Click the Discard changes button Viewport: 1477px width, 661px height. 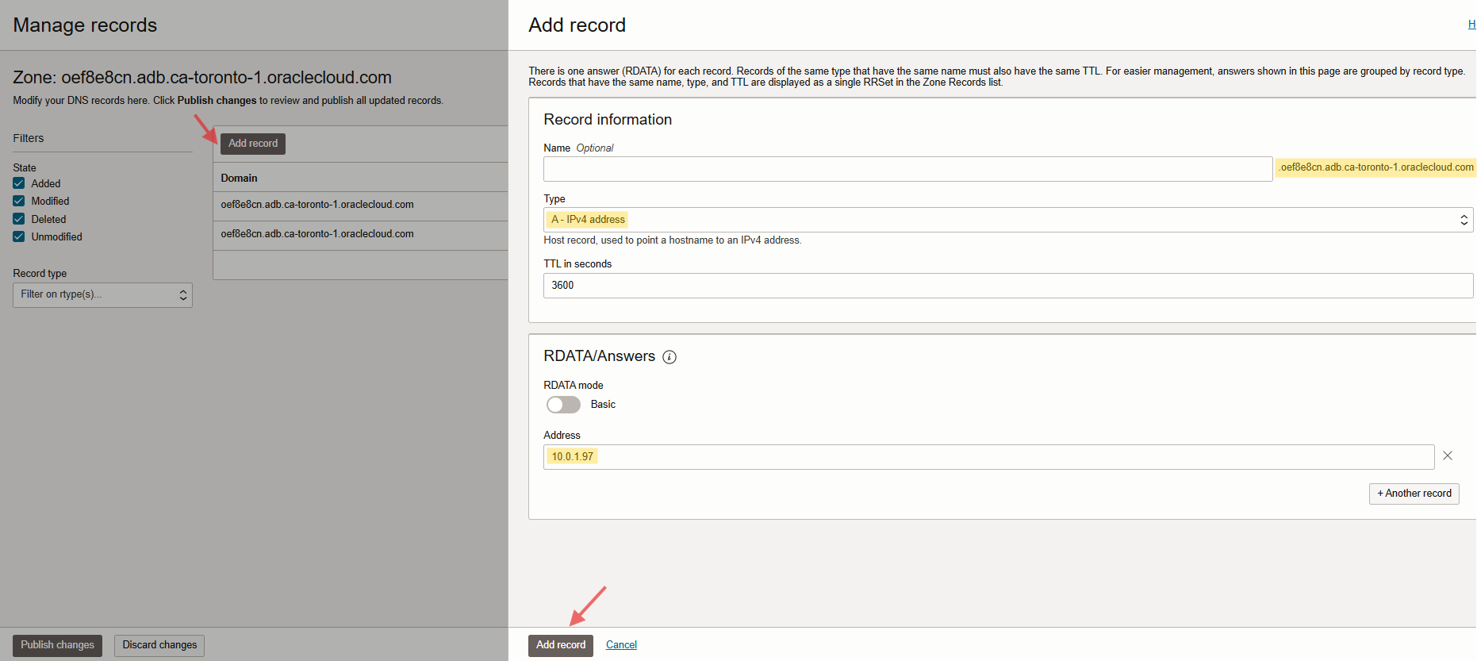click(159, 645)
